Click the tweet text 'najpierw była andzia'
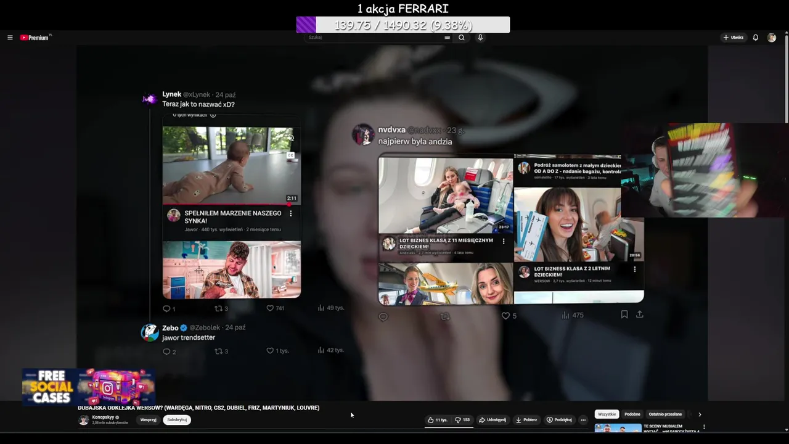Viewport: 789px width, 444px height. [415, 142]
